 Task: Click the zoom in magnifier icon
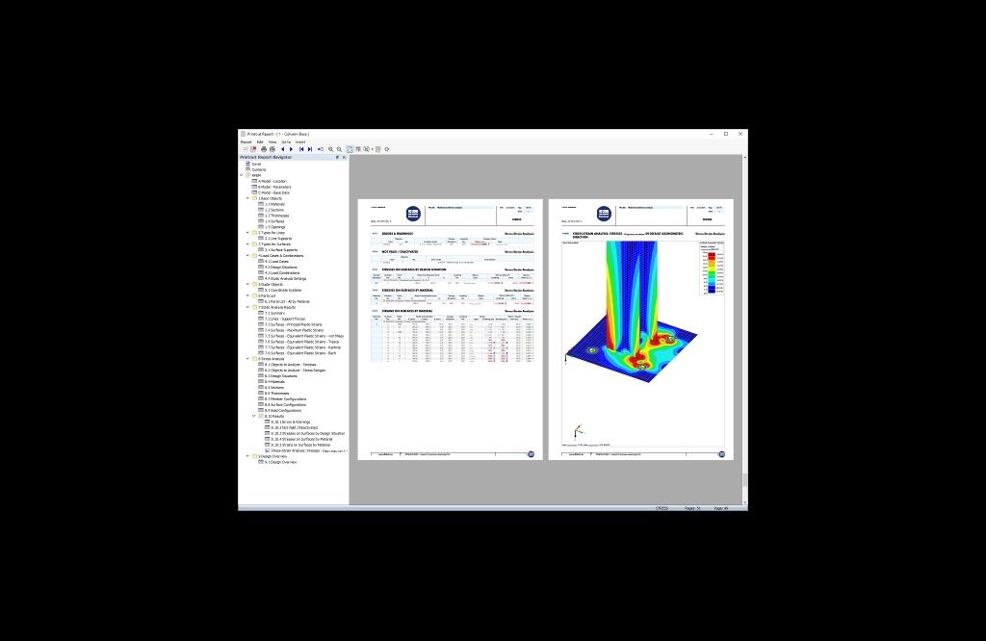click(x=331, y=149)
